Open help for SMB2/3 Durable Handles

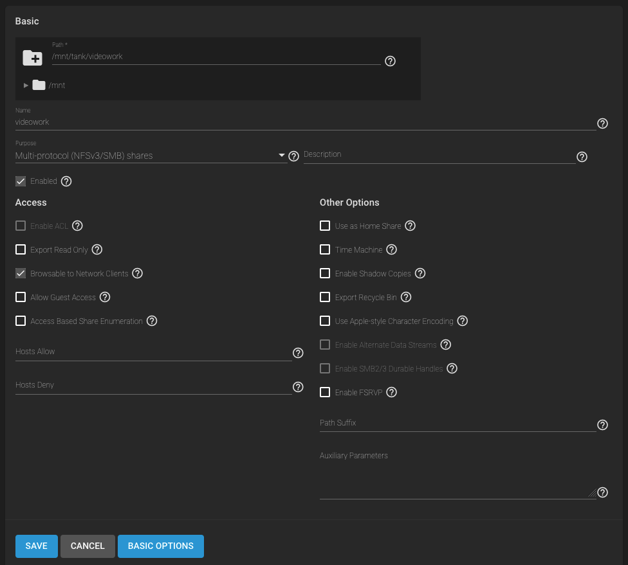(x=452, y=368)
